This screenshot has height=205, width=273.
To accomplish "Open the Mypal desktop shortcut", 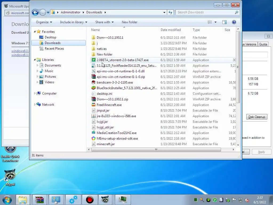I will click(x=10, y=177).
